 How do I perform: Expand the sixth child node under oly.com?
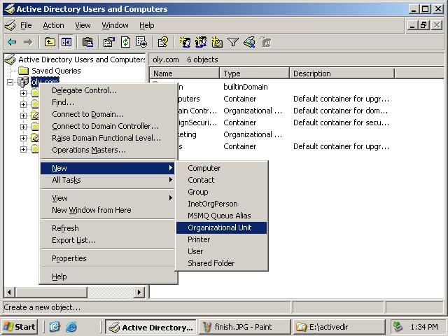click(23, 149)
